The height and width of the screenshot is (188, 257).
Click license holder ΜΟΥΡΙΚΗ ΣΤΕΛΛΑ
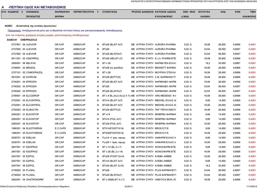pyautogui.click(x=165, y=72)
